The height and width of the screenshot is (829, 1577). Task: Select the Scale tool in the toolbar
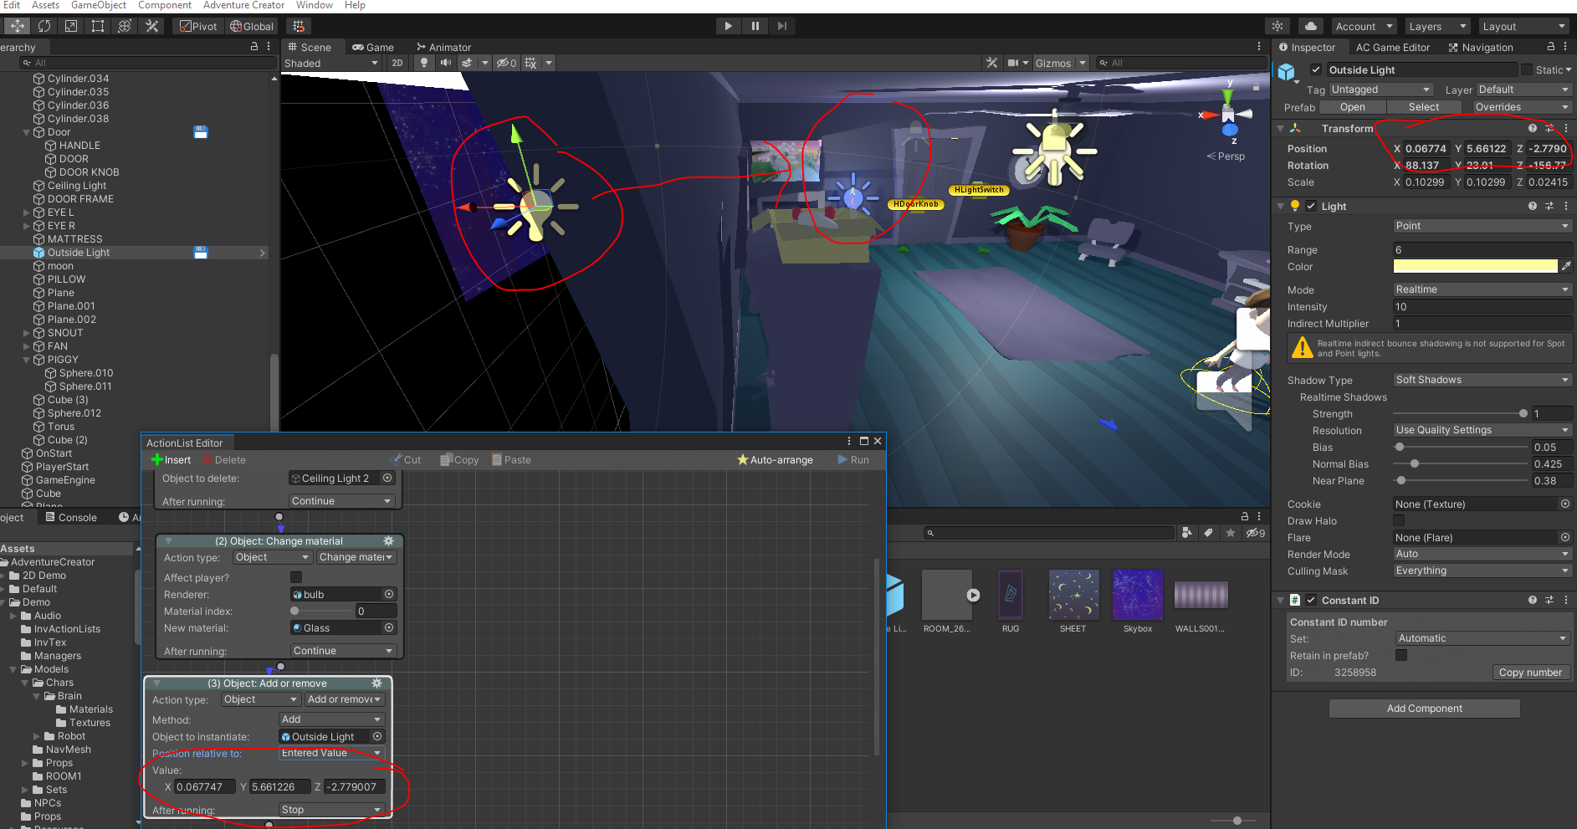(71, 26)
